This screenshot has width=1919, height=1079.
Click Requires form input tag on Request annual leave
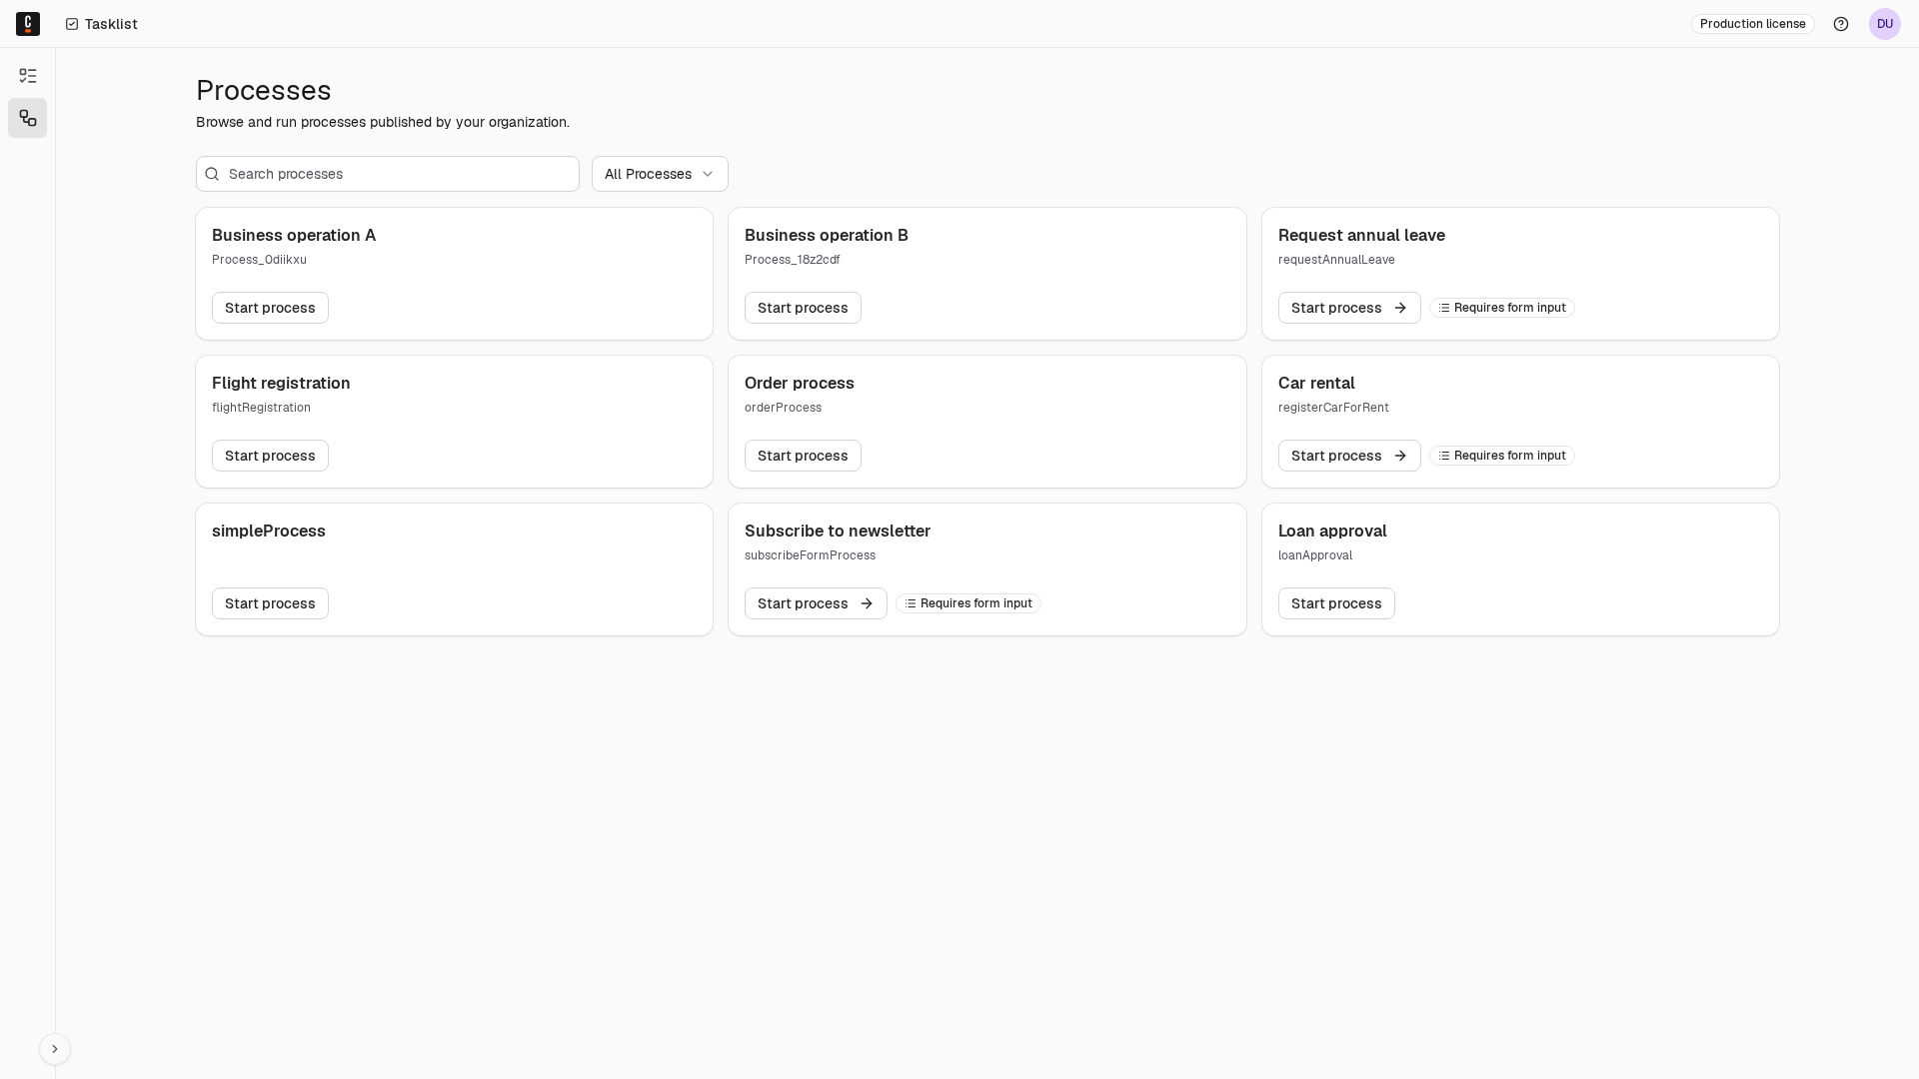pyautogui.click(x=1502, y=308)
